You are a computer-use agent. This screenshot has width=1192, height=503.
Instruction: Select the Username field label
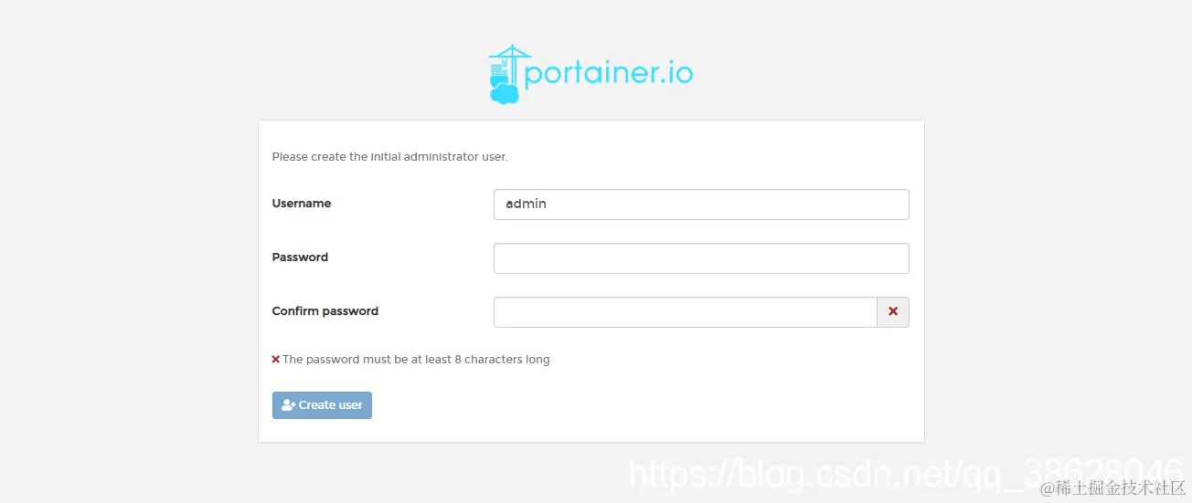pos(302,204)
